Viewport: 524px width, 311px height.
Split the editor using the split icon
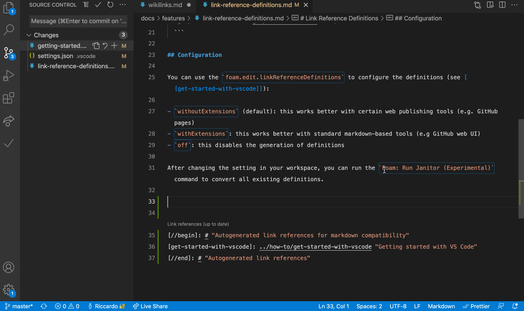pos(502,4)
